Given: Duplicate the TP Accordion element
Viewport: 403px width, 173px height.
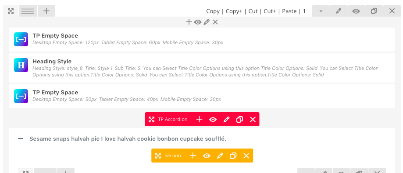Looking at the screenshot, I should click(x=239, y=120).
